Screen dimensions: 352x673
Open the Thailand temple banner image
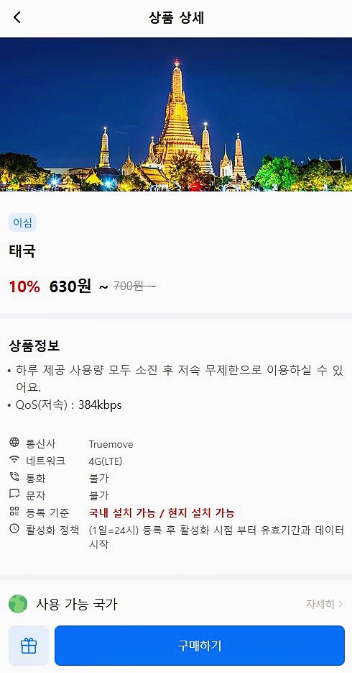[176, 114]
